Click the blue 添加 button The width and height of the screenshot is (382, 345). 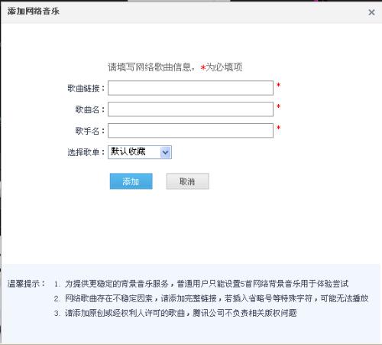coord(131,181)
